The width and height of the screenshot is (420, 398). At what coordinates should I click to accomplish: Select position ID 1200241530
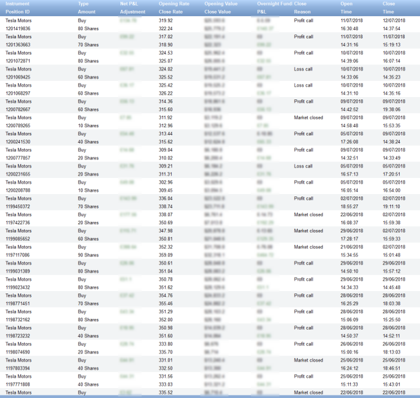click(18, 142)
